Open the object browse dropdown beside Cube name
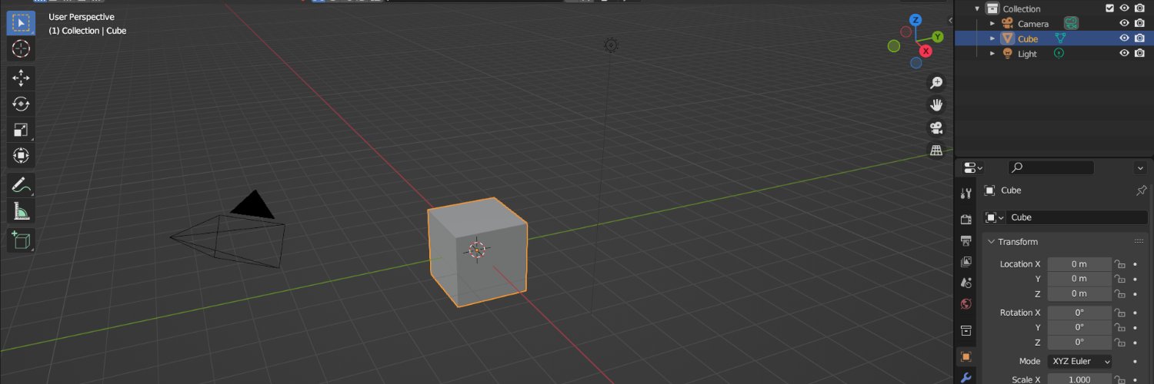The image size is (1154, 384). click(995, 217)
